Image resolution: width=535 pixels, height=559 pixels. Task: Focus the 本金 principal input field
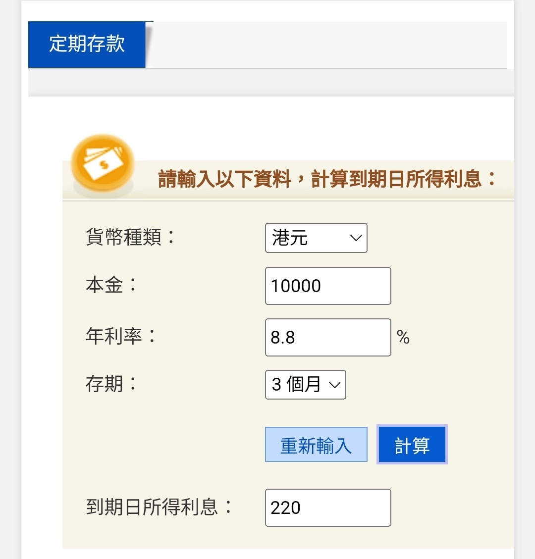click(x=328, y=286)
